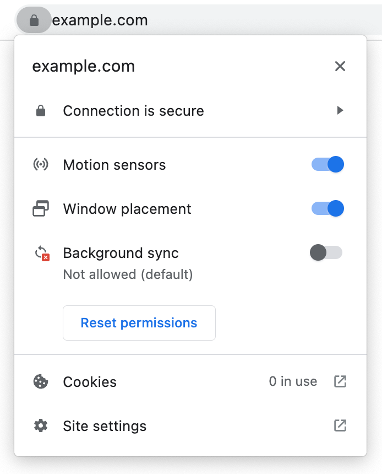Image resolution: width=382 pixels, height=474 pixels.
Task: Click the "0 in use" cookies count
Action: pyautogui.click(x=293, y=381)
